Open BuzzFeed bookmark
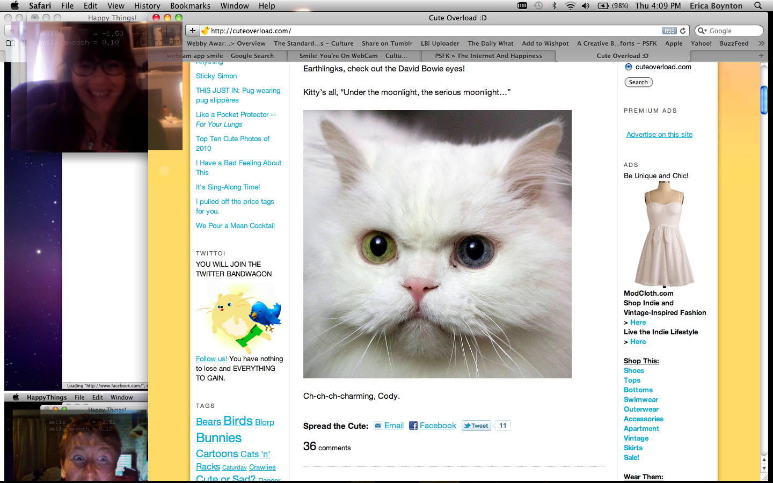The image size is (773, 483). [x=734, y=43]
